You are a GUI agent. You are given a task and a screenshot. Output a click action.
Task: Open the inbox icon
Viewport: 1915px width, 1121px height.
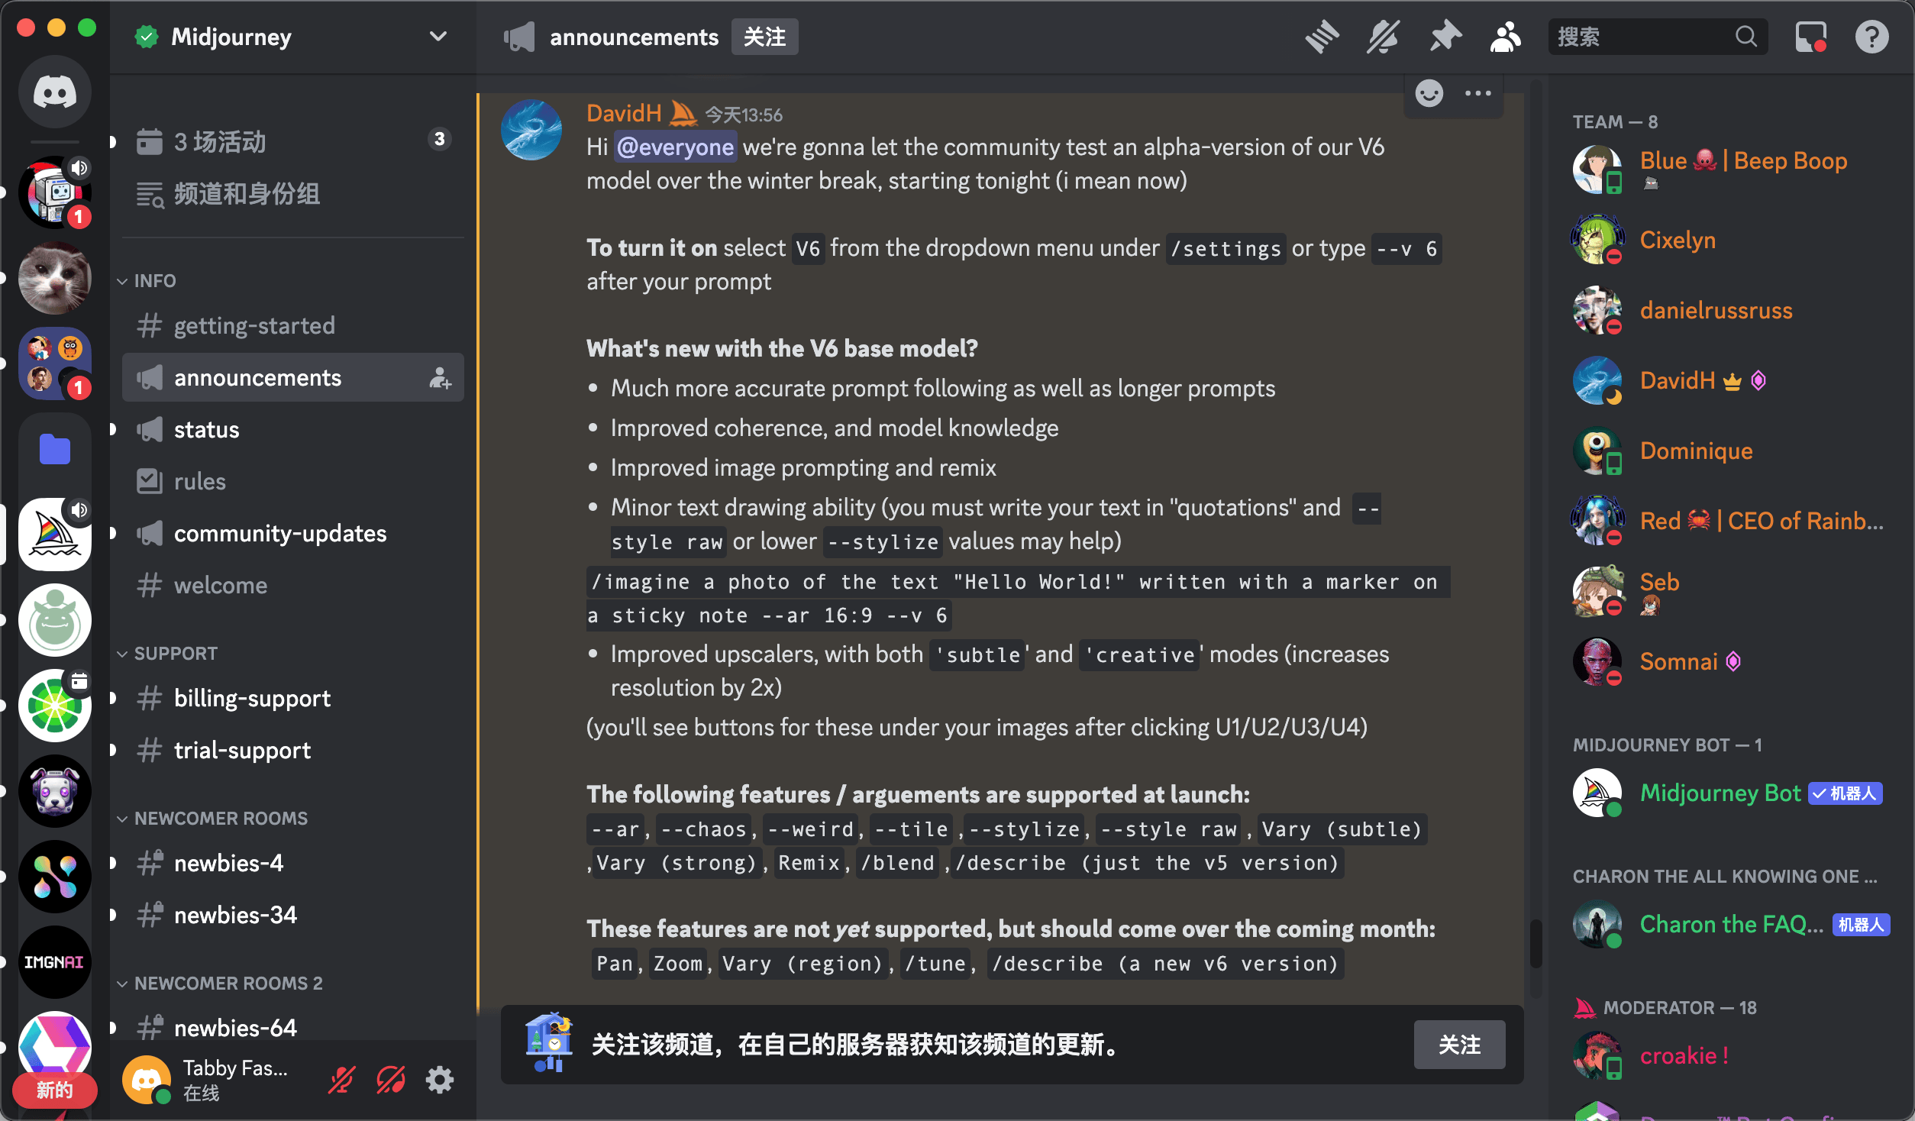click(1810, 37)
